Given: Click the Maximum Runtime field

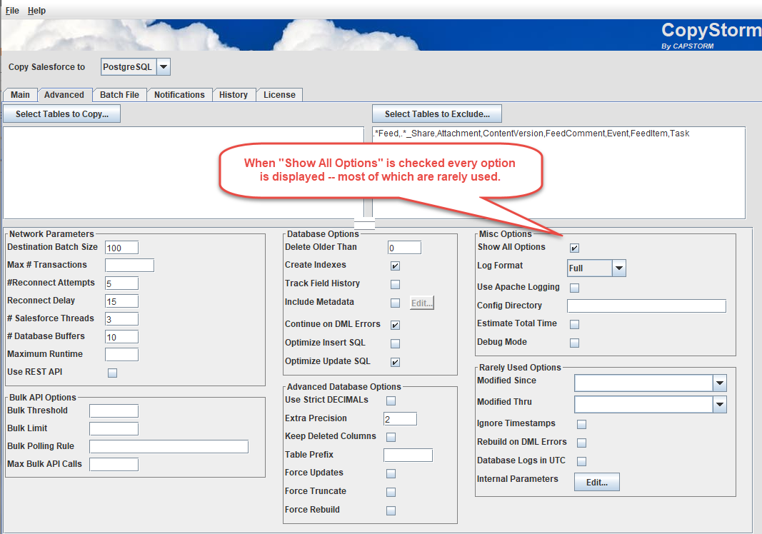Looking at the screenshot, I should point(121,355).
